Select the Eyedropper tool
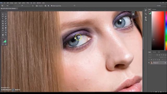Viewport: 167px width, 94px height. point(6,19)
